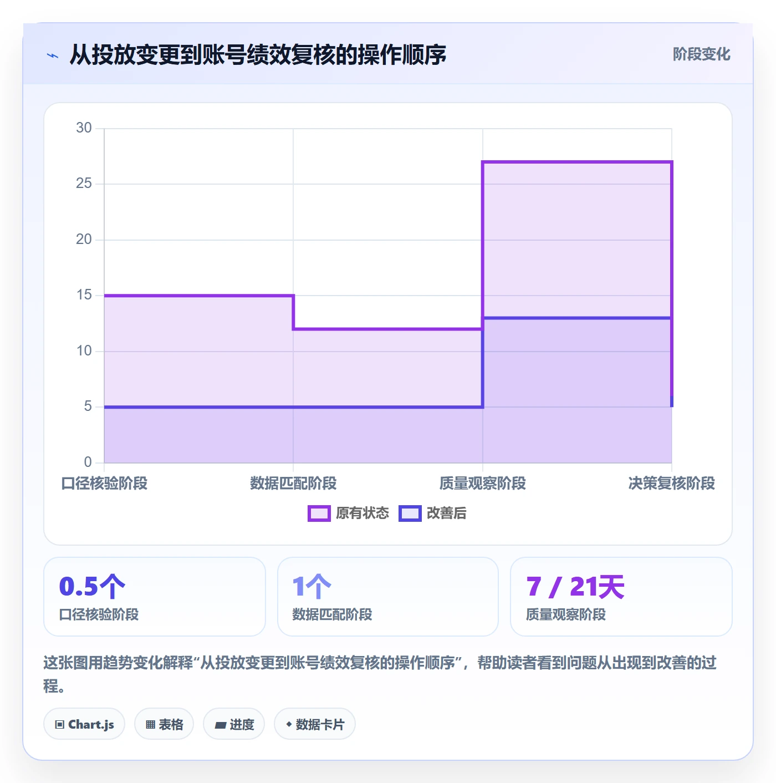Select the Chart.js tag chip

pos(84,724)
